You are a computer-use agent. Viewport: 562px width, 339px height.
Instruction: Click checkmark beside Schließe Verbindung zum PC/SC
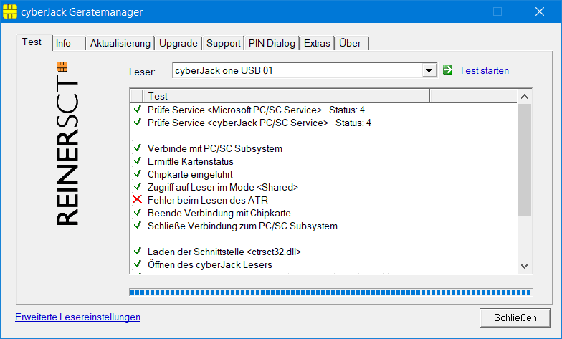pos(138,225)
